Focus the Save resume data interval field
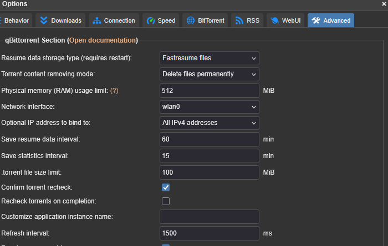The width and height of the screenshot is (388, 246). [210, 139]
